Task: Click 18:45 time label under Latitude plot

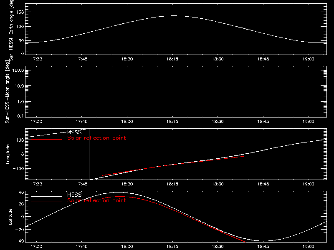Action: 263,247
